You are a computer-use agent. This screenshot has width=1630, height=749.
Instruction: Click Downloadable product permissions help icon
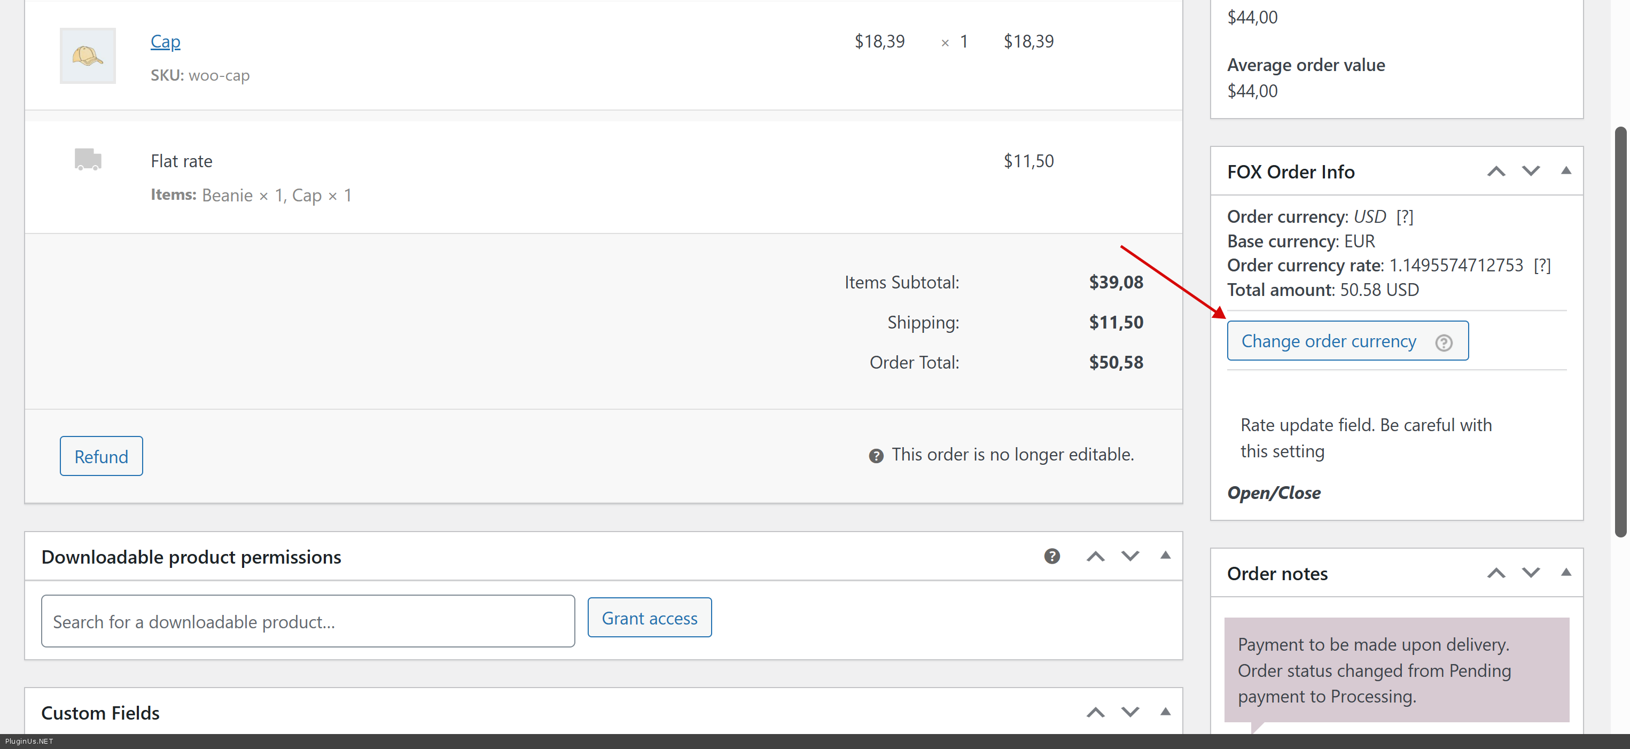click(1051, 556)
